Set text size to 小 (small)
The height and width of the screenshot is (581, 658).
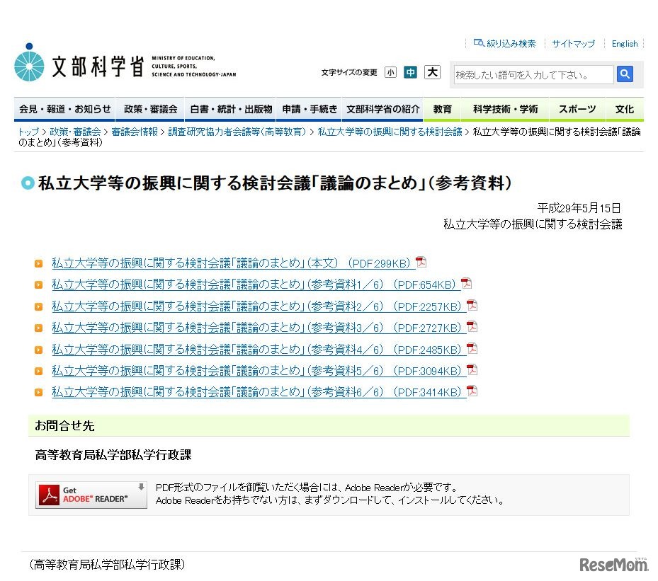(x=390, y=72)
